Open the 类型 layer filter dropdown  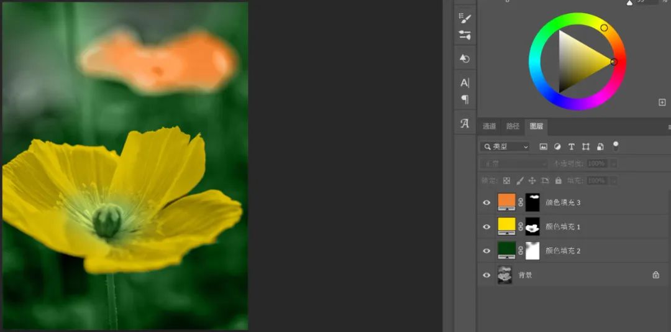coord(505,147)
